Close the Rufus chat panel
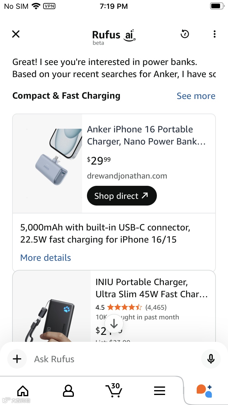The image size is (228, 405). (x=16, y=34)
